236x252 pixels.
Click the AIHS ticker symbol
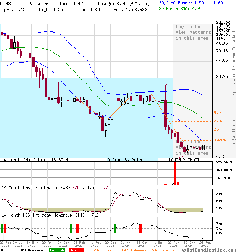point(6,4)
